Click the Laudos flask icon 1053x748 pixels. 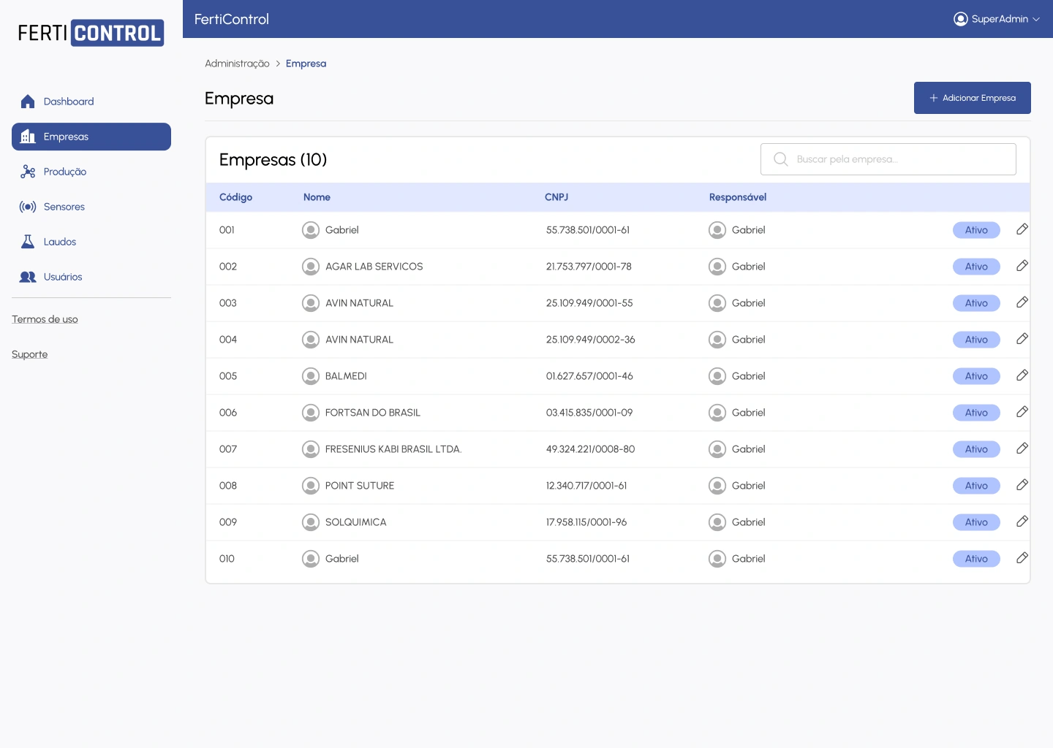coord(28,242)
